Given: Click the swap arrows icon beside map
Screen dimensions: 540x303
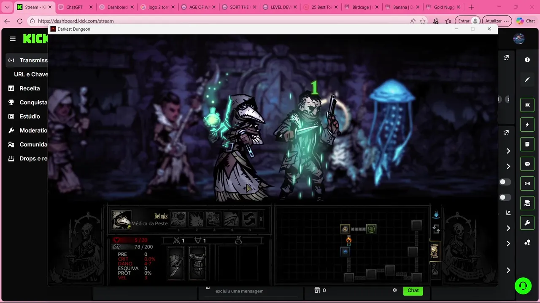Looking at the screenshot, I should (x=436, y=229).
